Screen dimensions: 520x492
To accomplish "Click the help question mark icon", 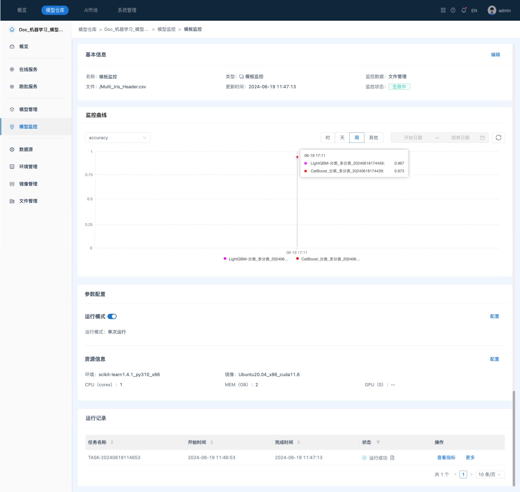I will (453, 10).
